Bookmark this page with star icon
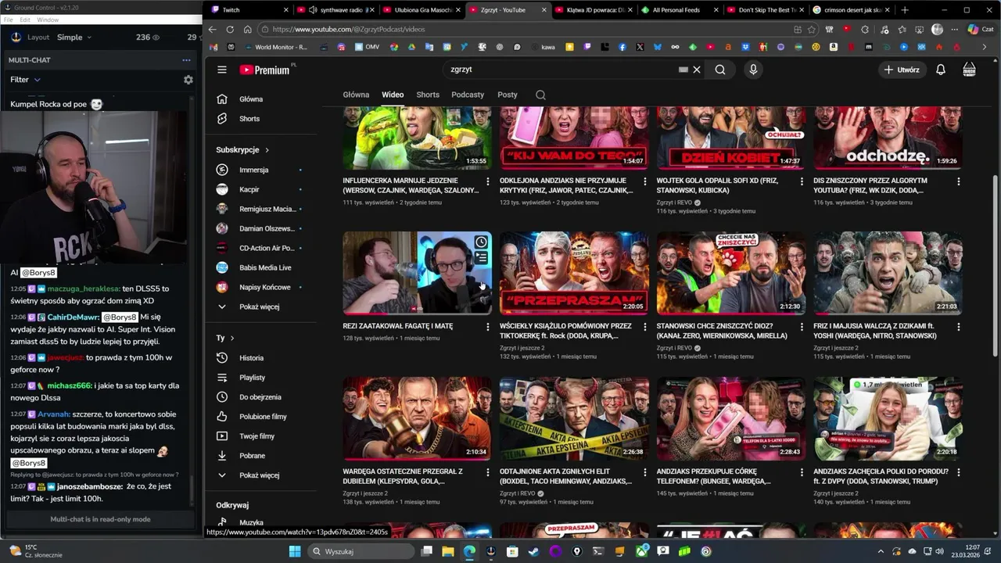This screenshot has height=563, width=1001. pos(812,29)
